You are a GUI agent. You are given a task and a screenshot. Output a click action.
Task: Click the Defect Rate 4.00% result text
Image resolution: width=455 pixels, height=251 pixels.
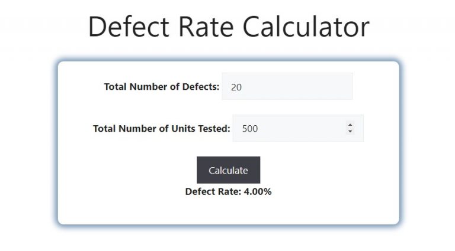(228, 191)
